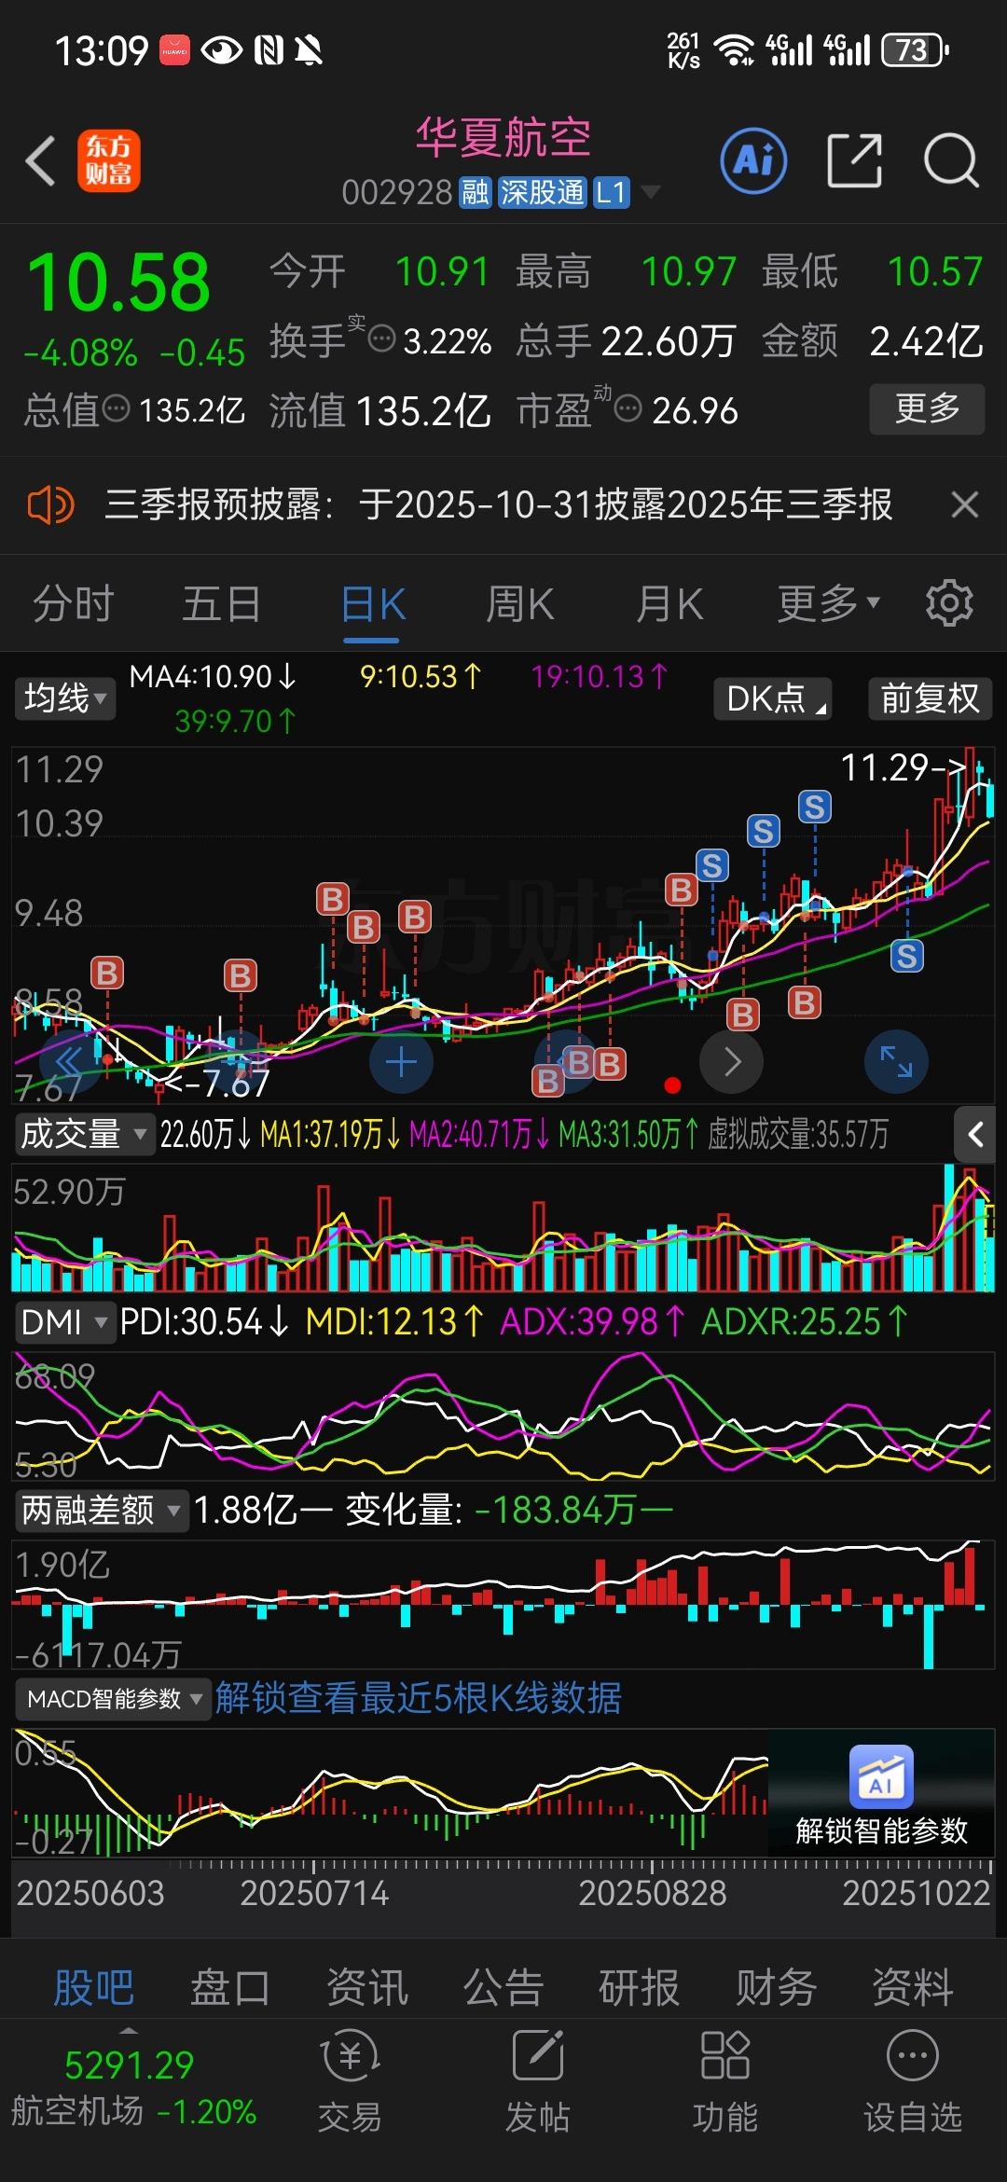The image size is (1007, 2182).
Task: Open the 两融差额 indicator dropdown
Action: tap(101, 1510)
